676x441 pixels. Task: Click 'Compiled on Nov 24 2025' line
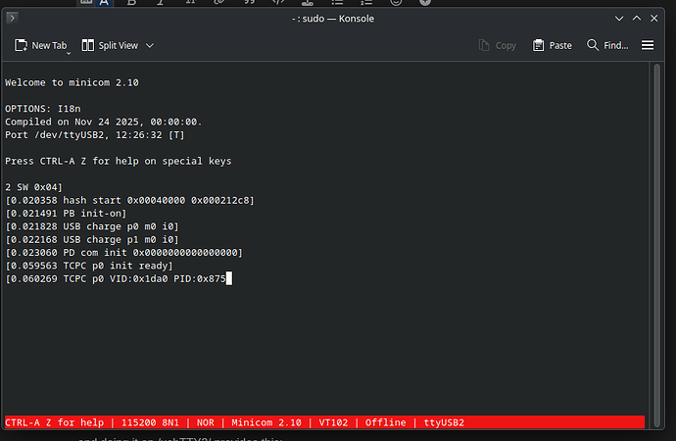(x=104, y=122)
